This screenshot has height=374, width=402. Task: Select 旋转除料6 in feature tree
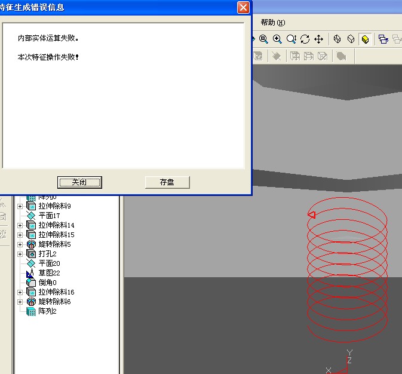click(54, 302)
